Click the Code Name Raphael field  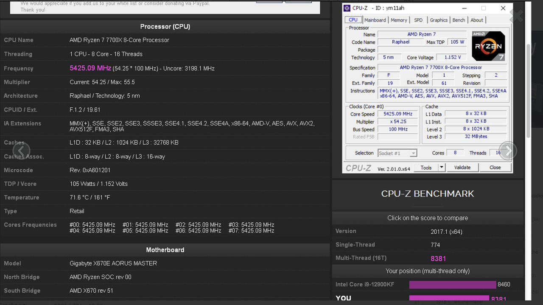click(x=400, y=42)
